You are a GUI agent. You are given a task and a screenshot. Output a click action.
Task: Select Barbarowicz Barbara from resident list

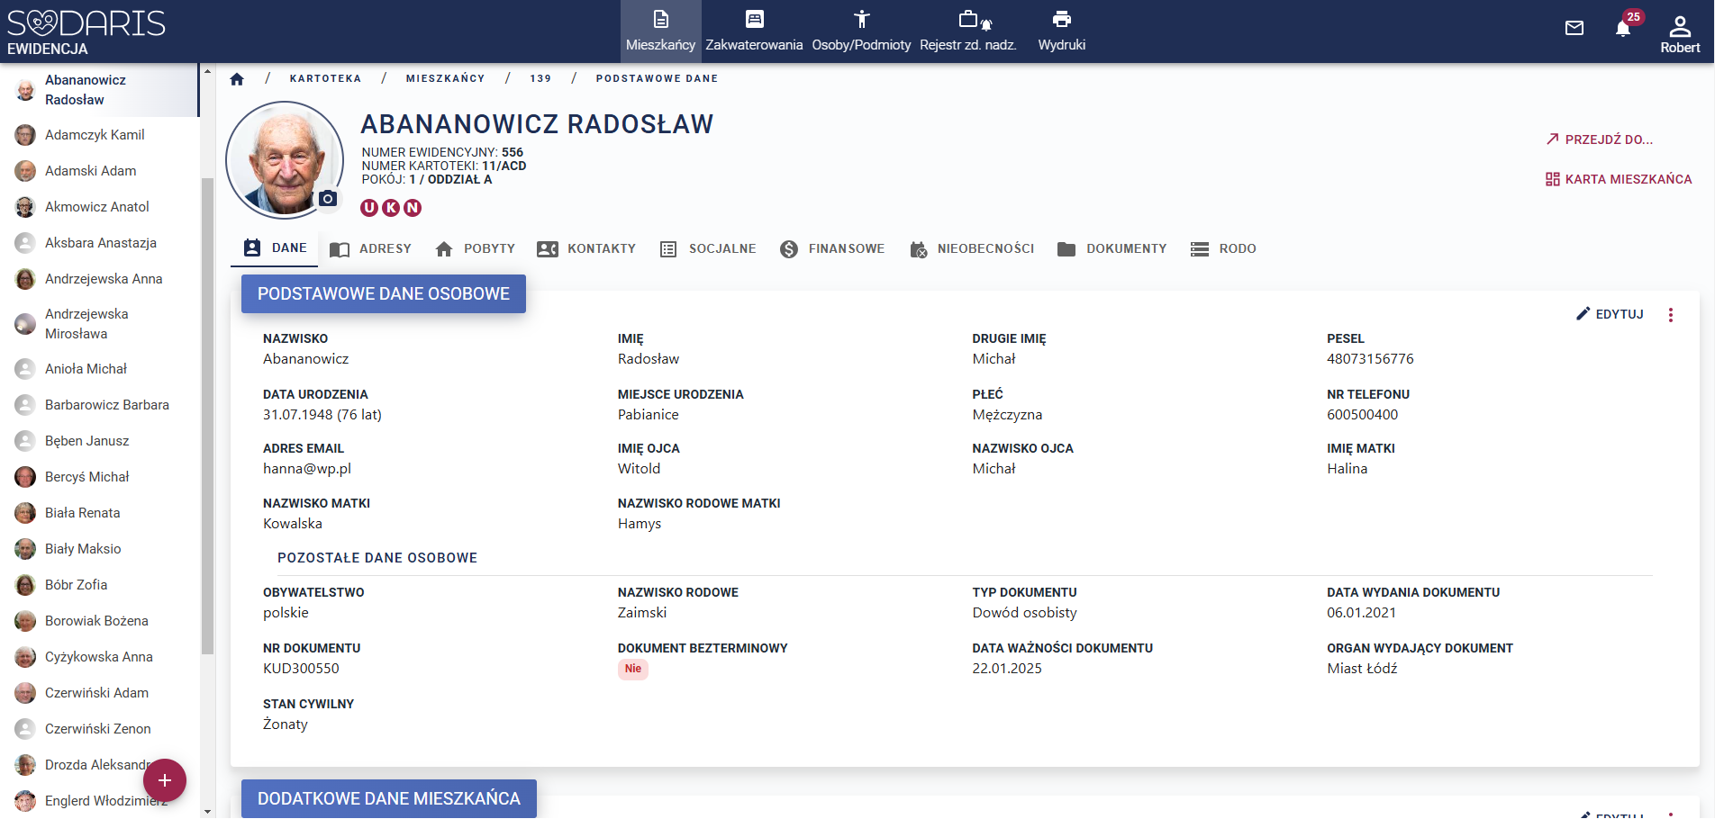(x=106, y=405)
